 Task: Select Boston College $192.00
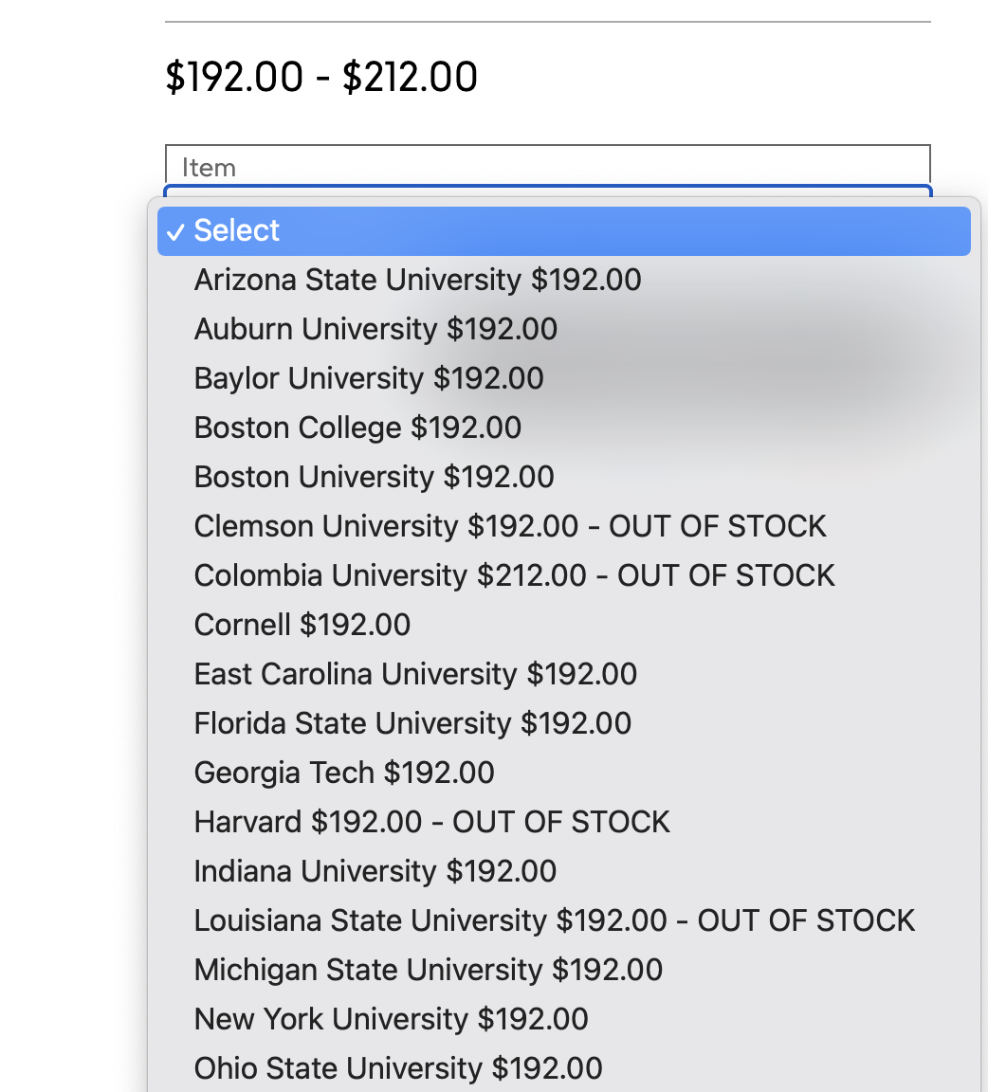pos(563,428)
